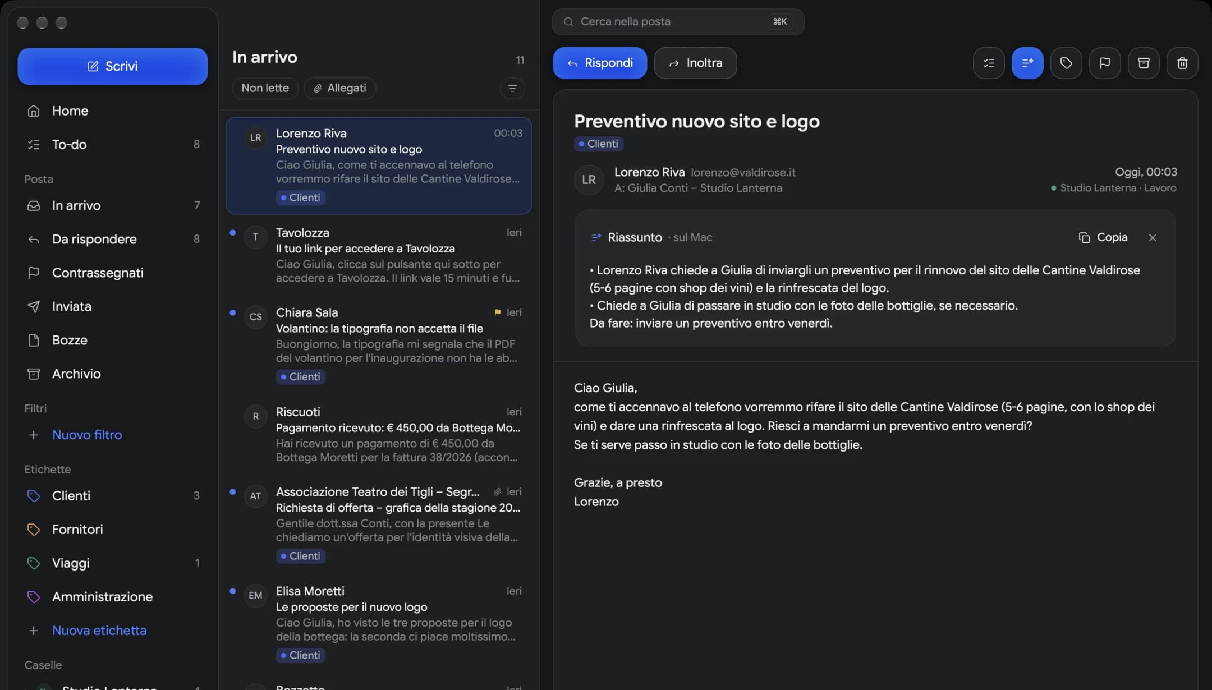Add a new filter via Nuovo filtro
The height and width of the screenshot is (690, 1212).
pyautogui.click(x=86, y=435)
